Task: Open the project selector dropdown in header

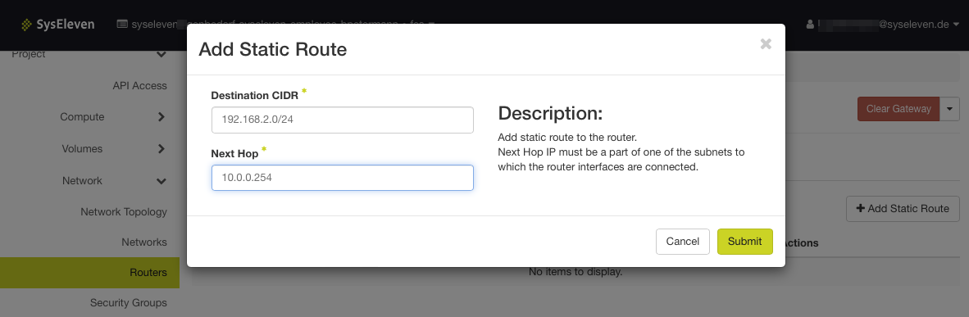Action: pyautogui.click(x=275, y=25)
